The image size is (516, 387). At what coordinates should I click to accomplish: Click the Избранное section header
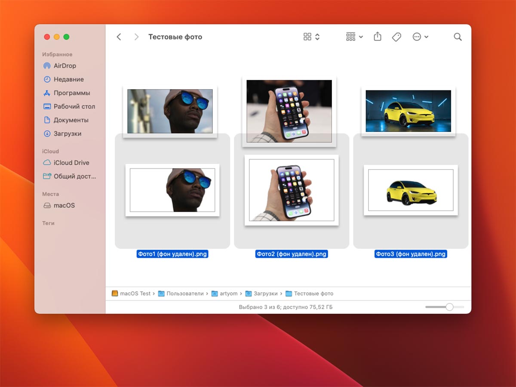[x=57, y=55]
